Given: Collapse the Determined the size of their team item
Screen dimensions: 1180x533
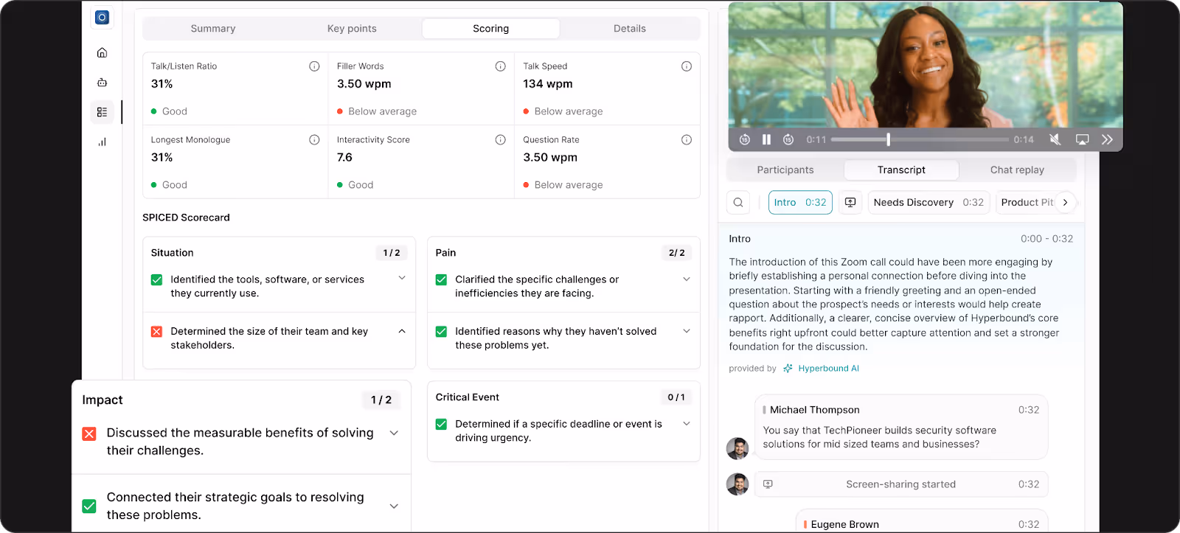Looking at the screenshot, I should [x=402, y=331].
